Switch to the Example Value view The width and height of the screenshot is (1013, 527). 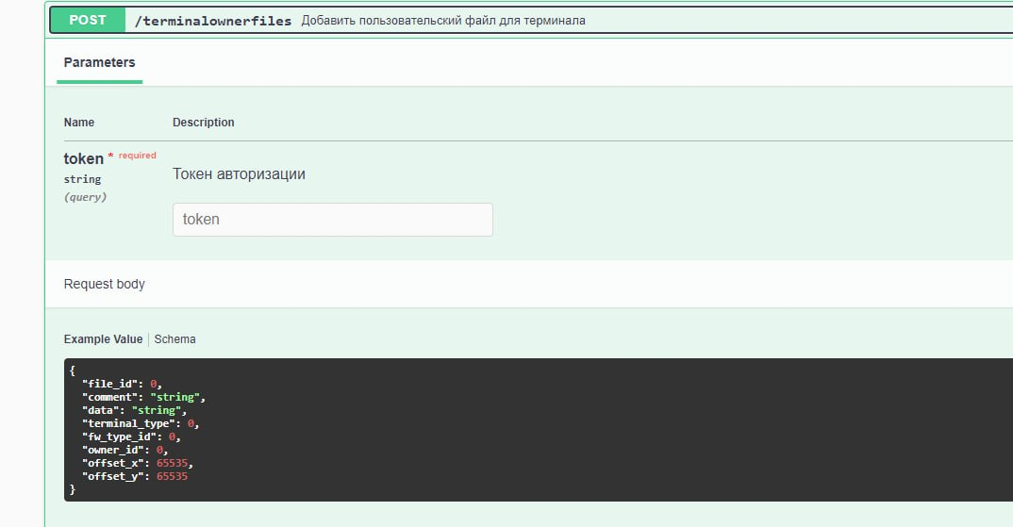click(104, 339)
